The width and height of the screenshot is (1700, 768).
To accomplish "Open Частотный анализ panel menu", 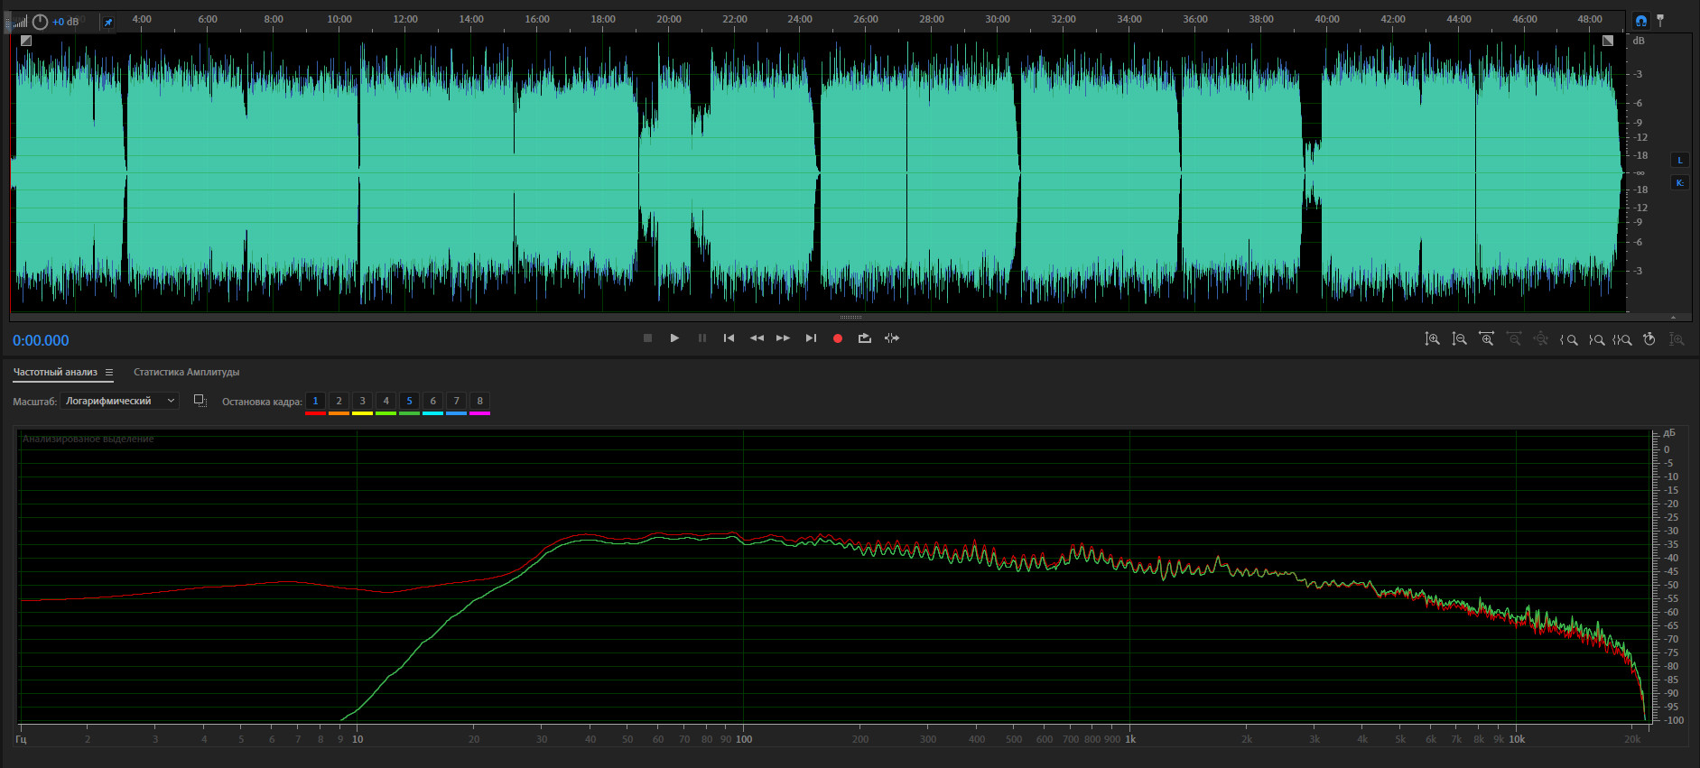I will (109, 373).
